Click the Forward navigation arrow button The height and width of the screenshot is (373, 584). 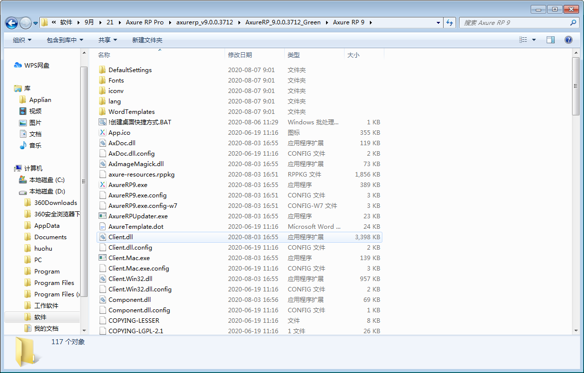coord(25,23)
